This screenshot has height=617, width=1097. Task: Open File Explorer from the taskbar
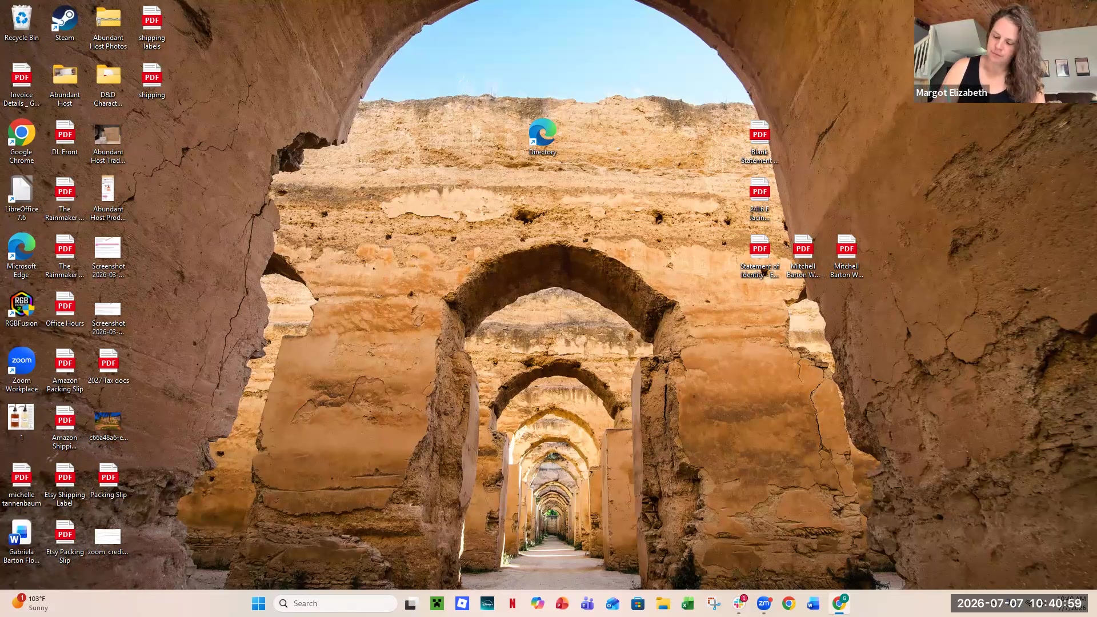(x=663, y=603)
